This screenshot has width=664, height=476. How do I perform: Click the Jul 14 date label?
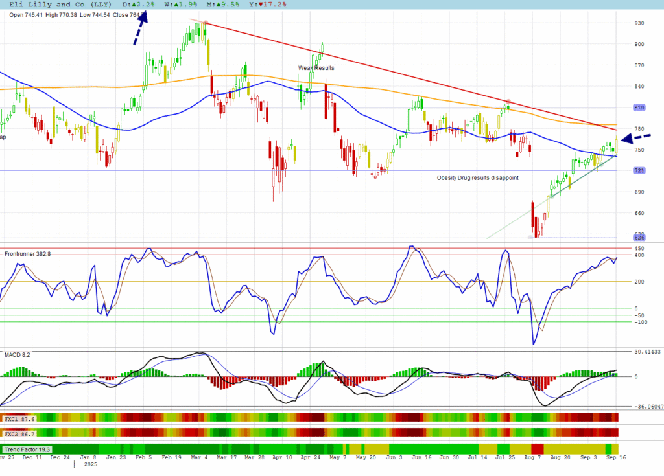[477, 457]
